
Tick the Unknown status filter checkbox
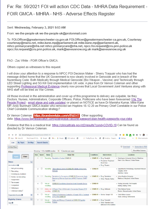[x=10, y=191]
